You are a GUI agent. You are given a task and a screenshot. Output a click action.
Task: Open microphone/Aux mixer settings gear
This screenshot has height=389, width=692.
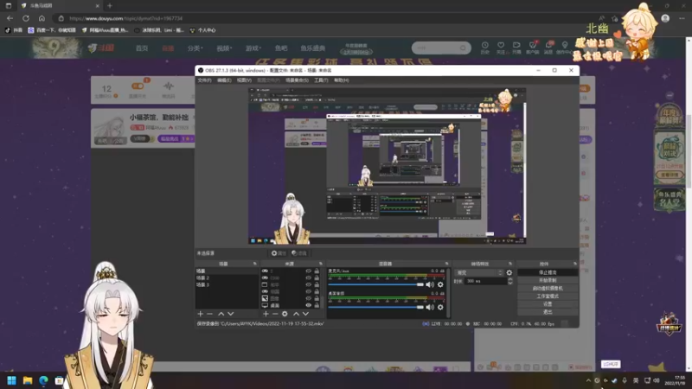[x=440, y=284]
